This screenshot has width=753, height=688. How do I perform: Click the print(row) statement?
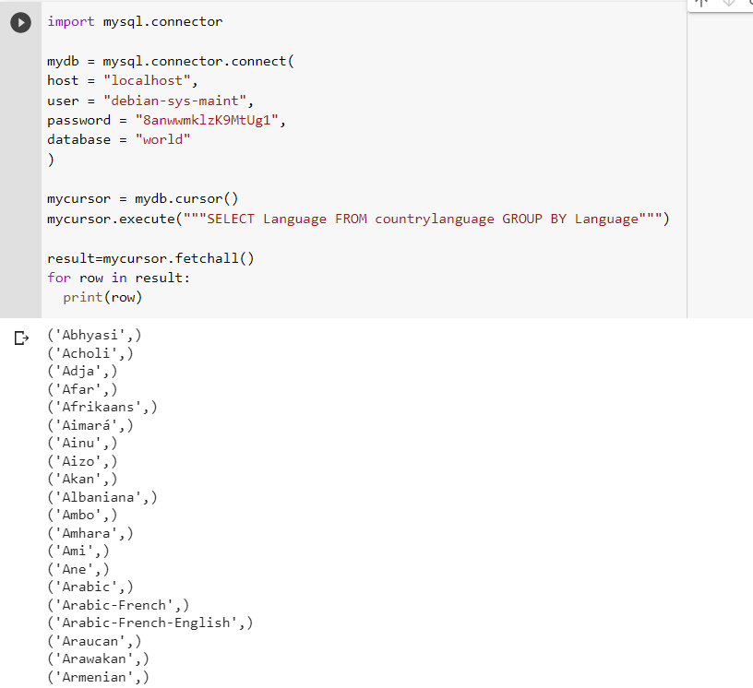[102, 298]
